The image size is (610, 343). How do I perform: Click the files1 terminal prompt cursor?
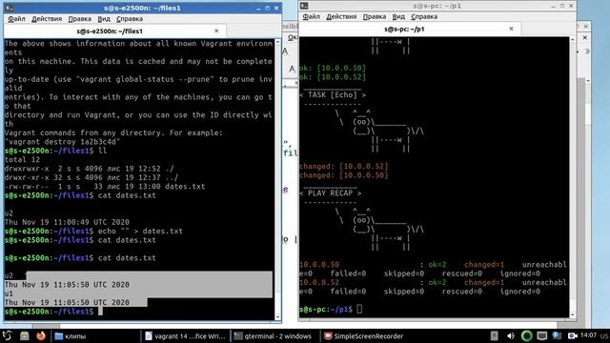100,312
